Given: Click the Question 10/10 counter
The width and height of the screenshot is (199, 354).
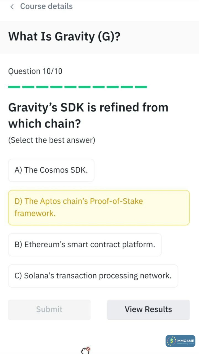Looking at the screenshot, I should (35, 71).
